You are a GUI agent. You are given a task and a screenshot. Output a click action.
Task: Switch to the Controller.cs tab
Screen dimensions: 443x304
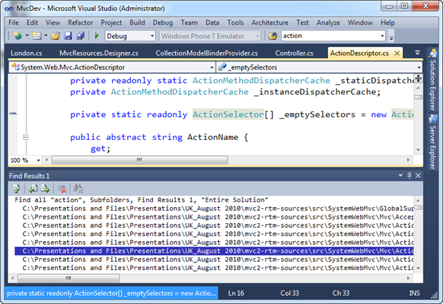click(294, 53)
